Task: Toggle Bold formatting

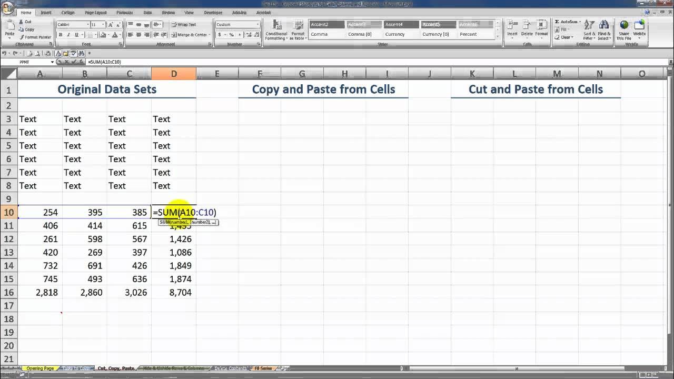Action: (61, 35)
